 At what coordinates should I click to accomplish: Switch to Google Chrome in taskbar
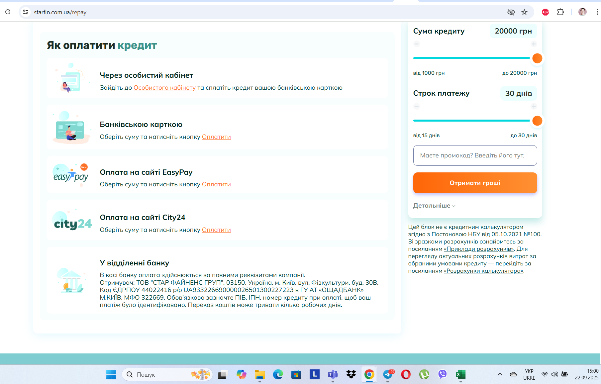369,375
